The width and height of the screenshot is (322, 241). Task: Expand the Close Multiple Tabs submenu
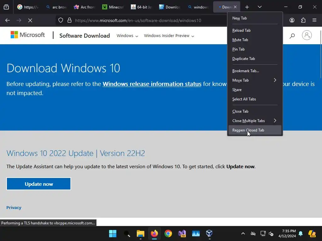(255, 121)
